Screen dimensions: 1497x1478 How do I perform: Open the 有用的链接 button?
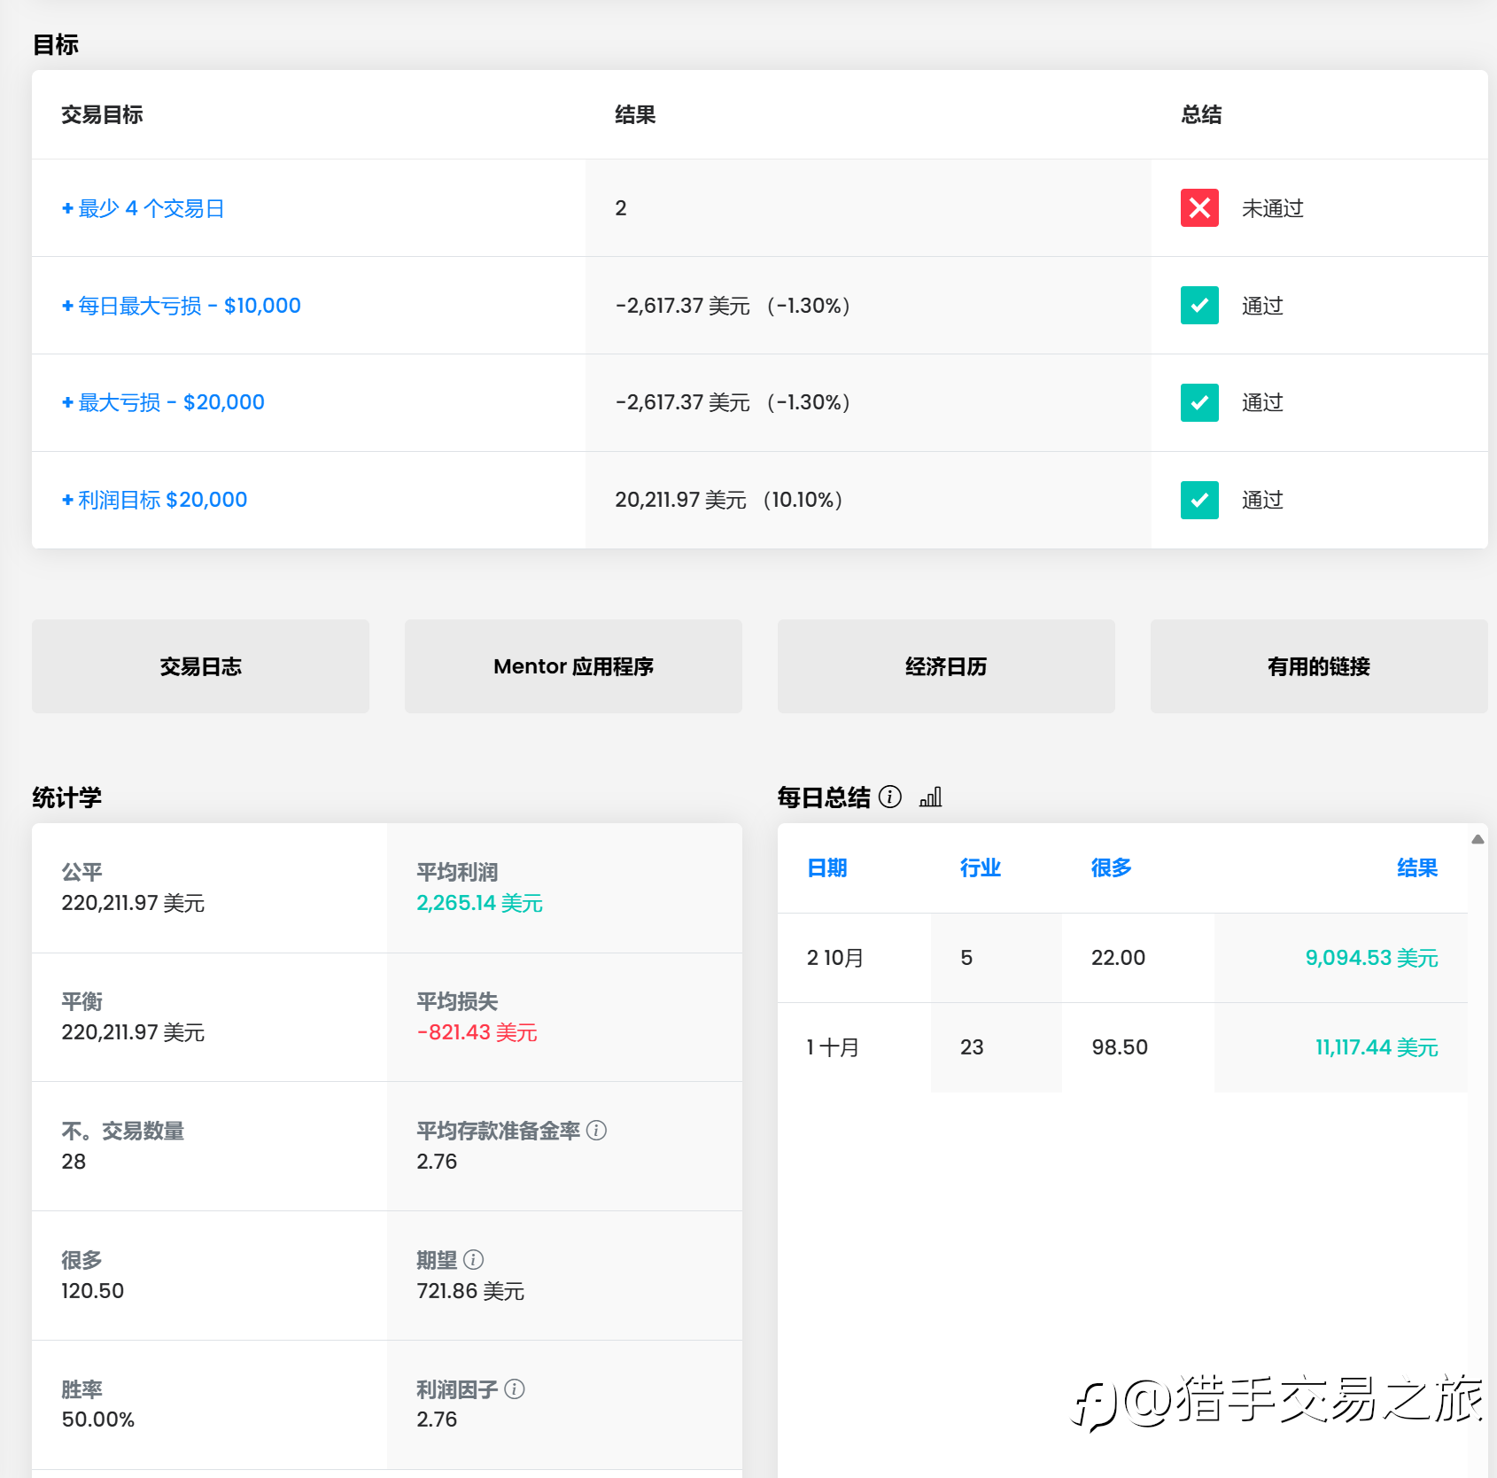pos(1319,666)
